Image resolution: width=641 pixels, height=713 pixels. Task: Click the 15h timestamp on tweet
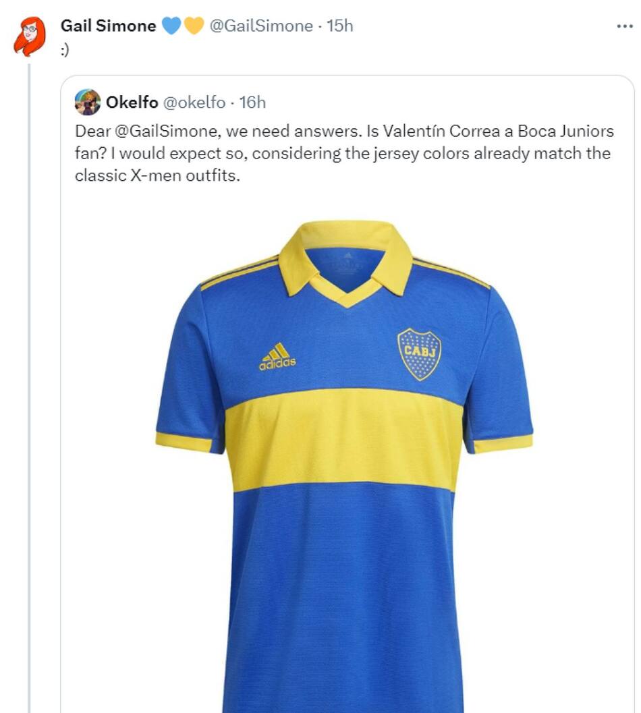(x=340, y=26)
